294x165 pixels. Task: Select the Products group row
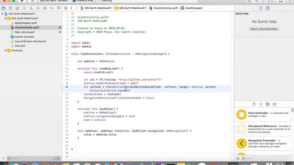pyautogui.click(x=17, y=50)
